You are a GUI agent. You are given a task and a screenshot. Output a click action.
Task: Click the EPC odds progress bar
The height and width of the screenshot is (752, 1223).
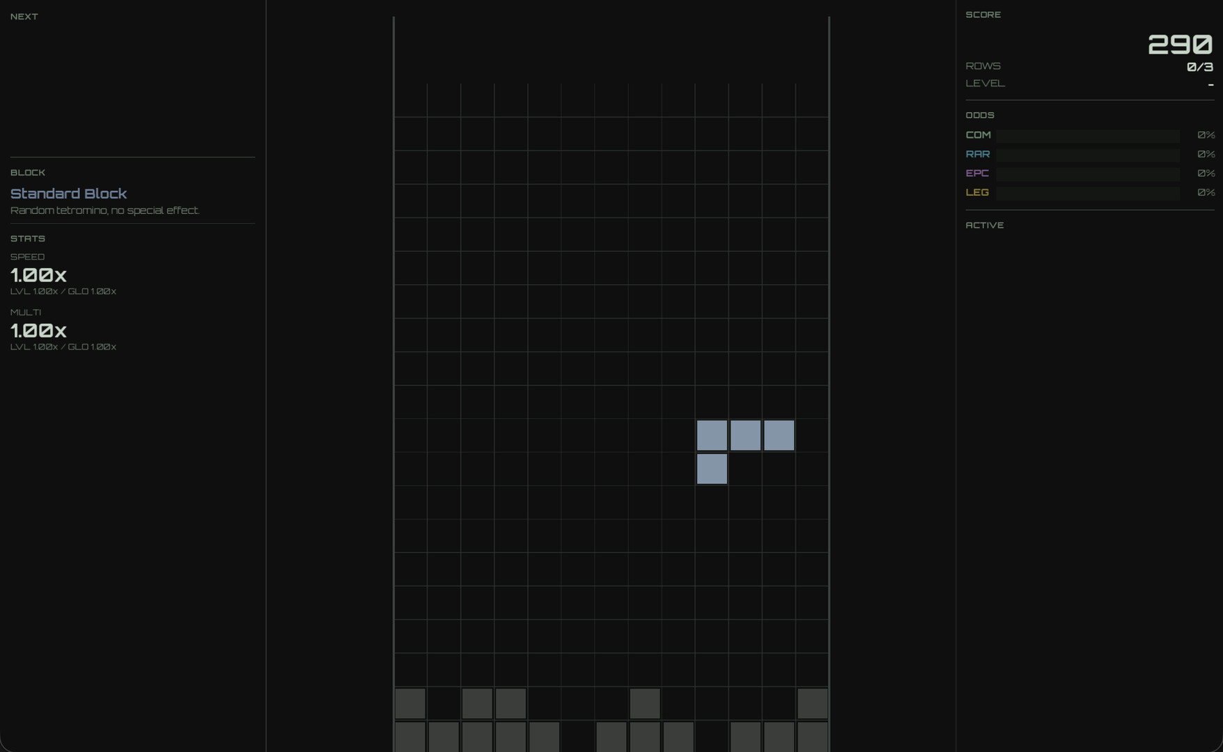pyautogui.click(x=1088, y=174)
